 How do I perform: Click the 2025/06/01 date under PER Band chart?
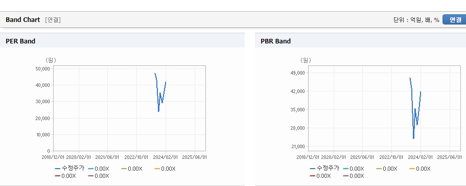(x=194, y=157)
